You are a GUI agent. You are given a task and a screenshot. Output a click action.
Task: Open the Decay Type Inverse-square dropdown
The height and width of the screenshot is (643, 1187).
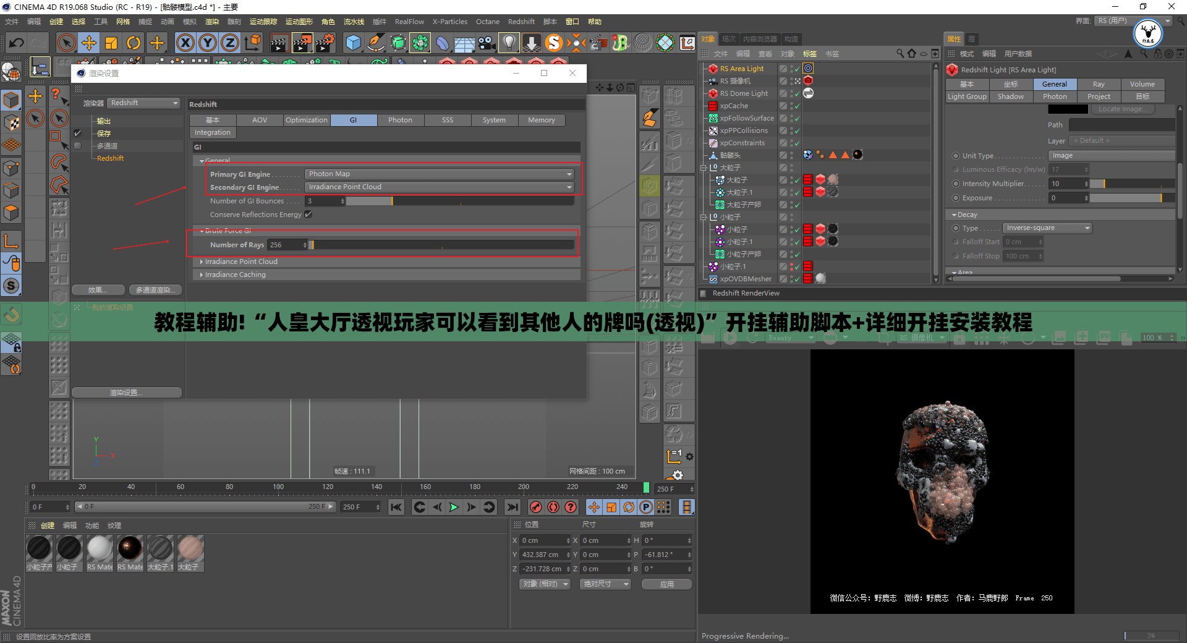[x=1047, y=228]
